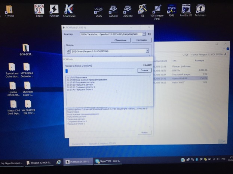Click the Настройки button in PCMflash
233x174 pixels.
141,40
